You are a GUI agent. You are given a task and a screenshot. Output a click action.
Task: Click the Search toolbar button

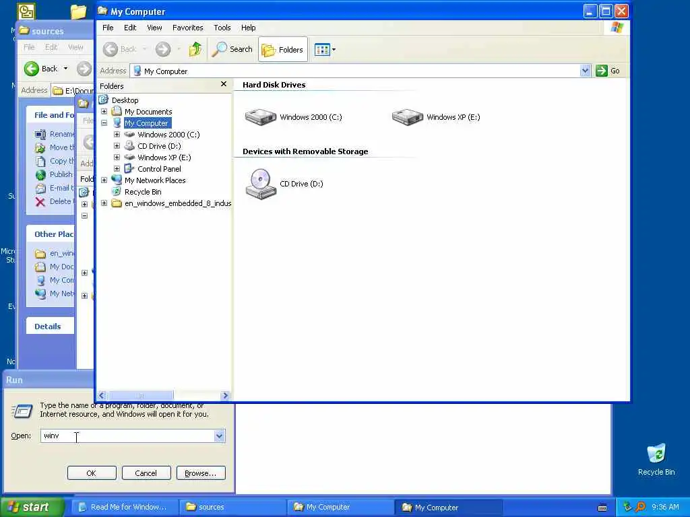(x=232, y=49)
